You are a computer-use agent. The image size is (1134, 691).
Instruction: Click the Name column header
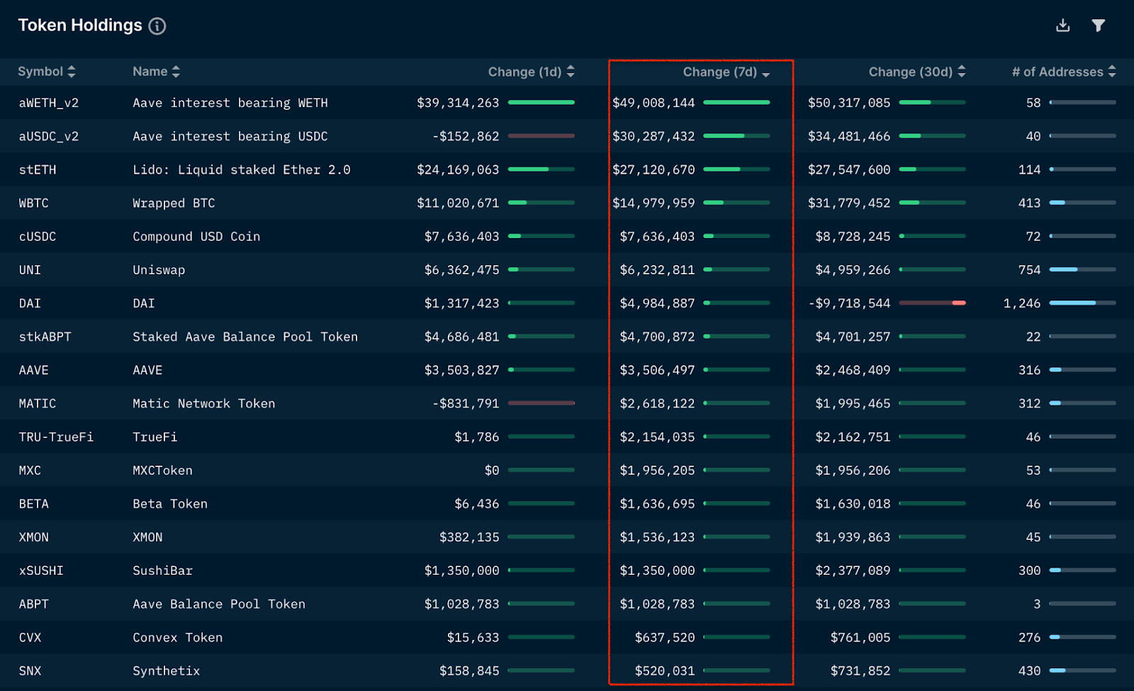click(x=150, y=72)
